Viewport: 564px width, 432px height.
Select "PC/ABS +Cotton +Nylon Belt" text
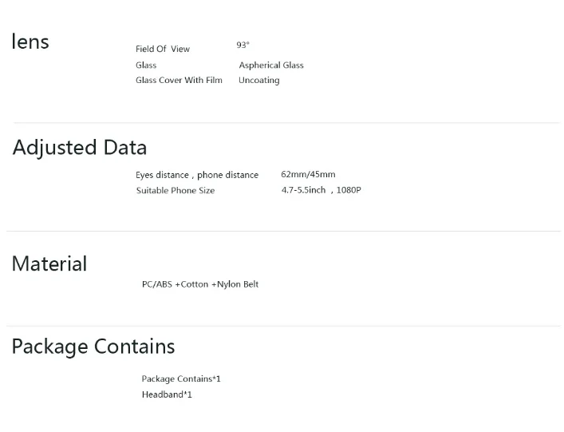click(x=200, y=284)
